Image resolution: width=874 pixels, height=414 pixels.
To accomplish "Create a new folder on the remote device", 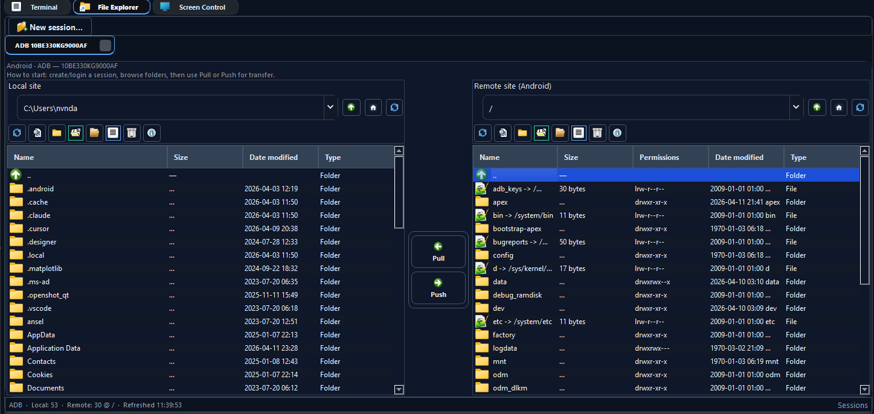I will click(x=522, y=133).
